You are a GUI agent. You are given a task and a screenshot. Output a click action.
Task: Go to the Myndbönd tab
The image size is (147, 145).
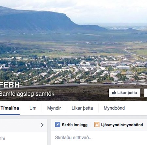114,108
